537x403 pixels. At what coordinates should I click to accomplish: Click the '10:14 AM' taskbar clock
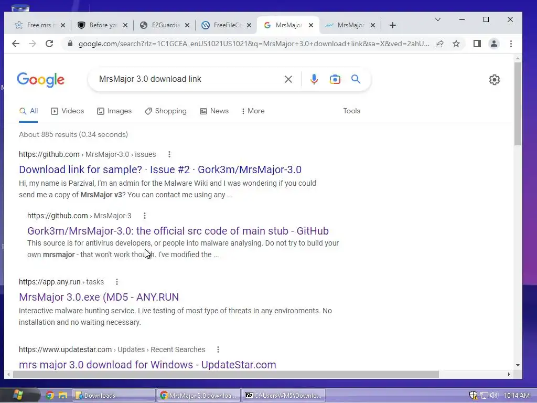(x=517, y=396)
